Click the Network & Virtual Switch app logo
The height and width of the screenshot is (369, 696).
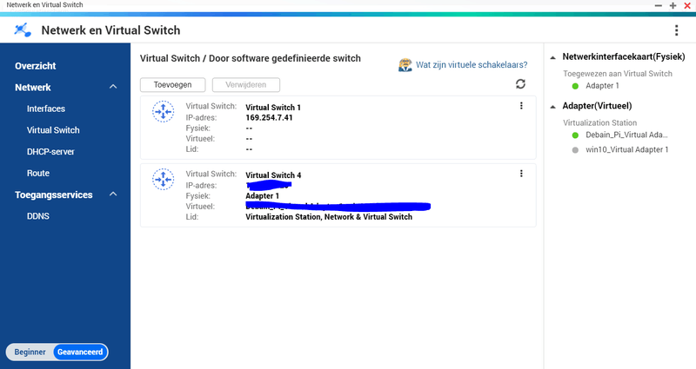pyautogui.click(x=23, y=30)
